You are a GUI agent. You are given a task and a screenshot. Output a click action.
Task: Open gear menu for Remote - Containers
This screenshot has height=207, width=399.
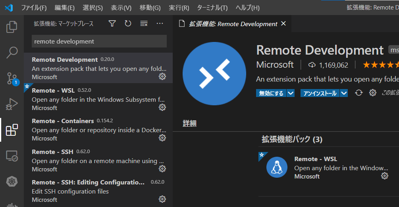tap(162, 138)
